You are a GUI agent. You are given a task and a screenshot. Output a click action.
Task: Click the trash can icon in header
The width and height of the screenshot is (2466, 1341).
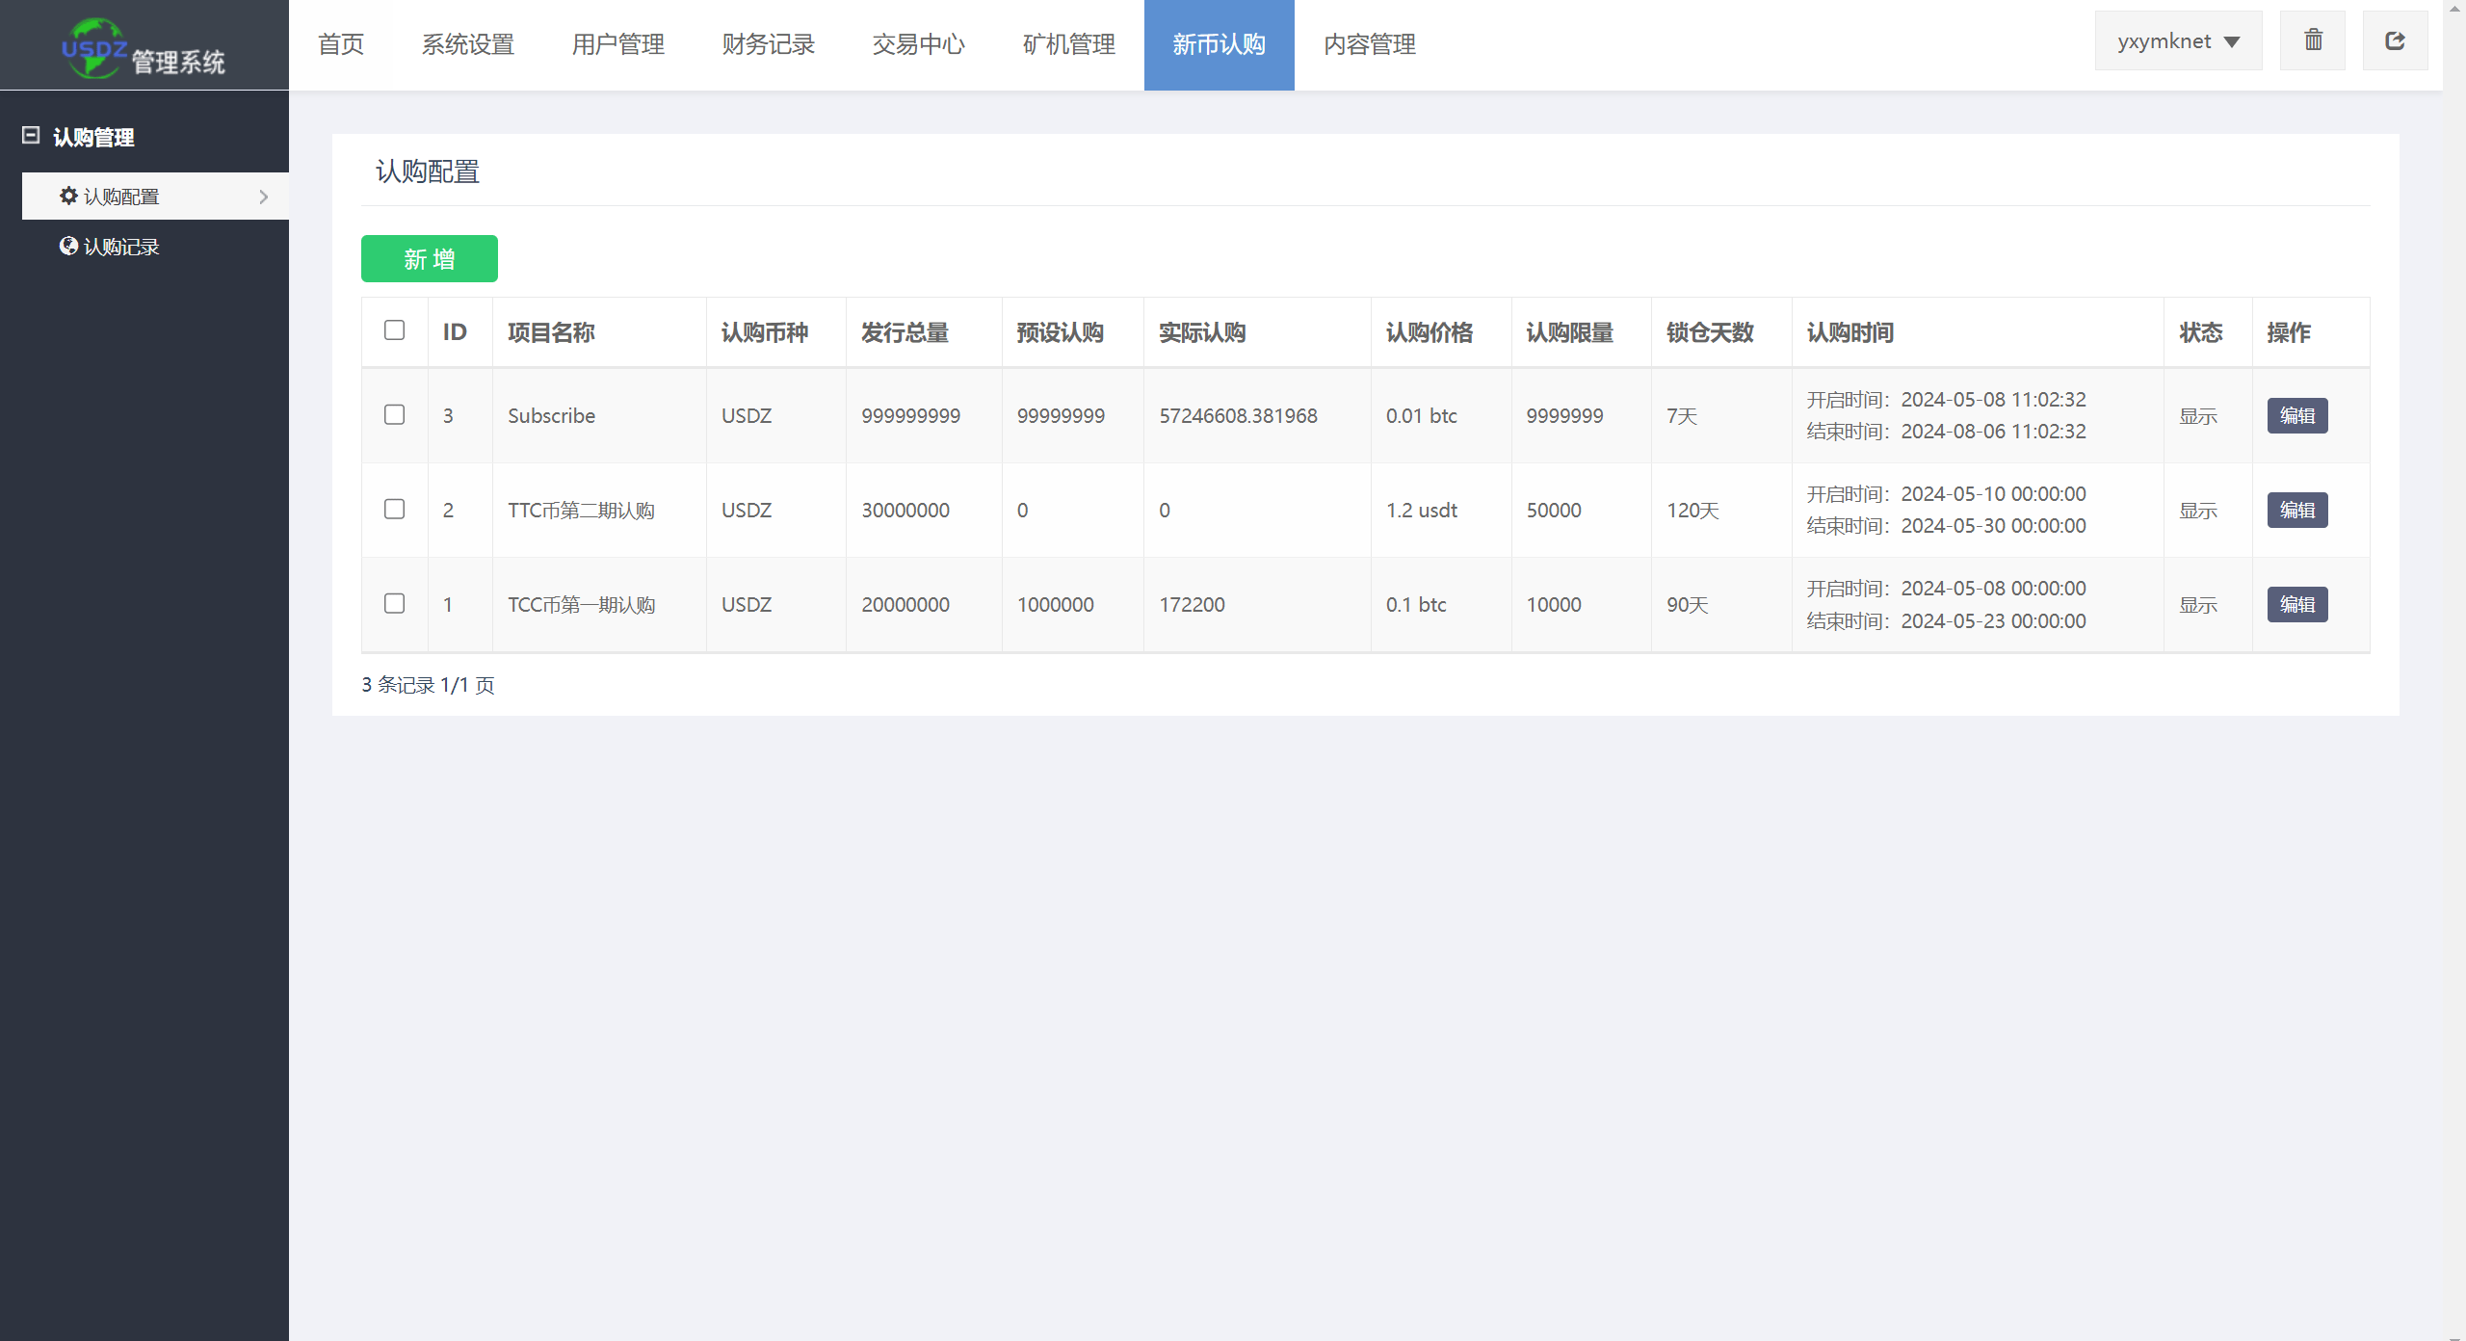[x=2313, y=40]
